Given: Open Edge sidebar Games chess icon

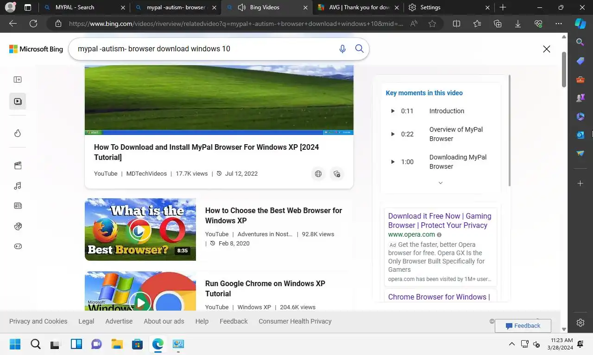Looking at the screenshot, I should coord(580,98).
